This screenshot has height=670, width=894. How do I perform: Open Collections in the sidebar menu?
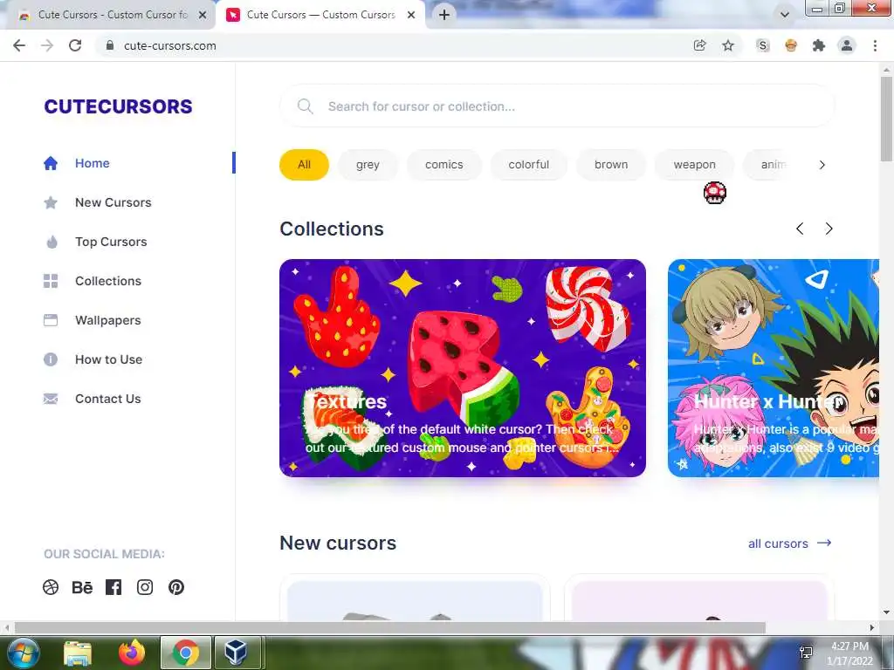108,281
